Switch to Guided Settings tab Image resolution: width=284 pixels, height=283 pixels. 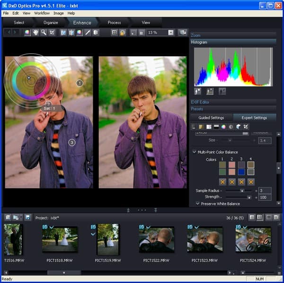(211, 118)
